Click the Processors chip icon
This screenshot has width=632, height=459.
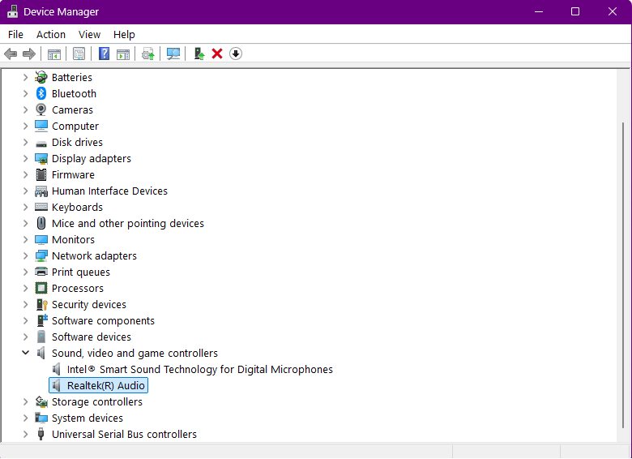[x=41, y=288]
